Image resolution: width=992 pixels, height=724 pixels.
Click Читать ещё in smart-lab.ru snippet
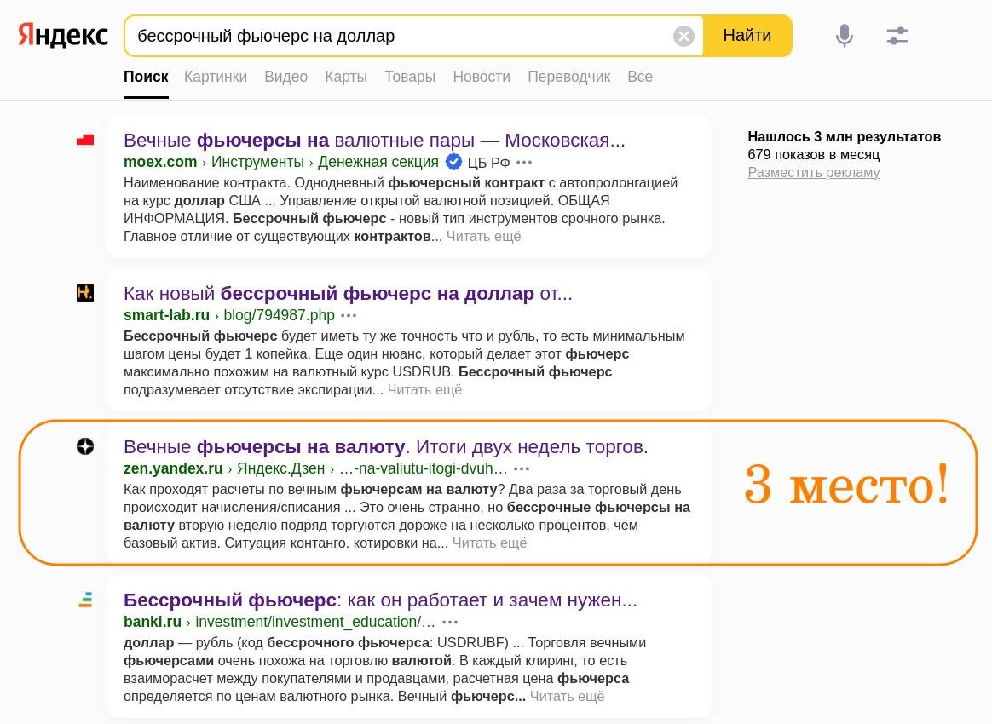point(424,389)
